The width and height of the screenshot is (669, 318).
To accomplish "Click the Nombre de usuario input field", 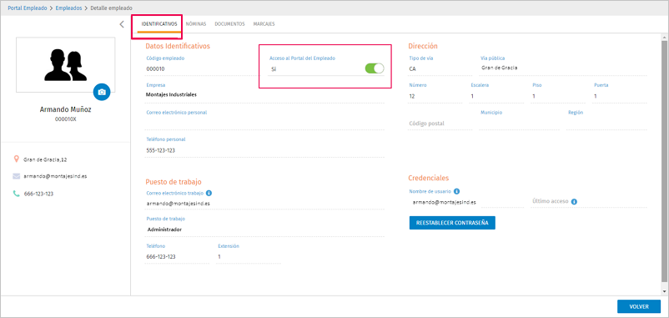I will [x=466, y=202].
